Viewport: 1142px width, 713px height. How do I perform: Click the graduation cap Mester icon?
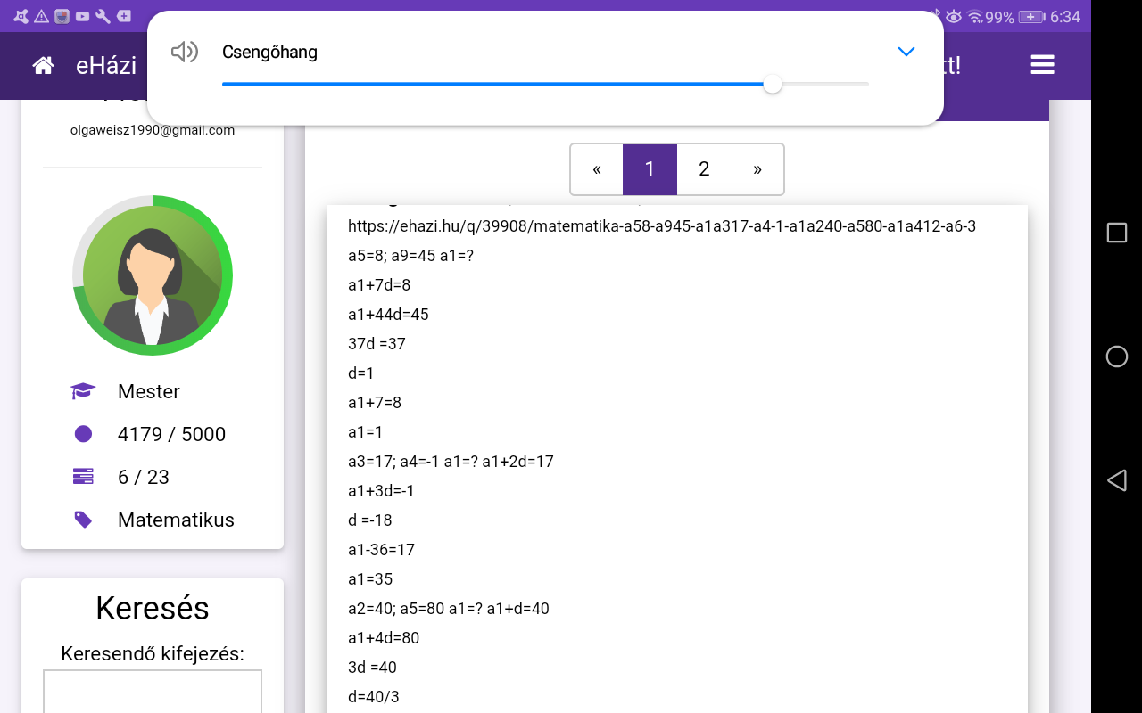pyautogui.click(x=83, y=391)
